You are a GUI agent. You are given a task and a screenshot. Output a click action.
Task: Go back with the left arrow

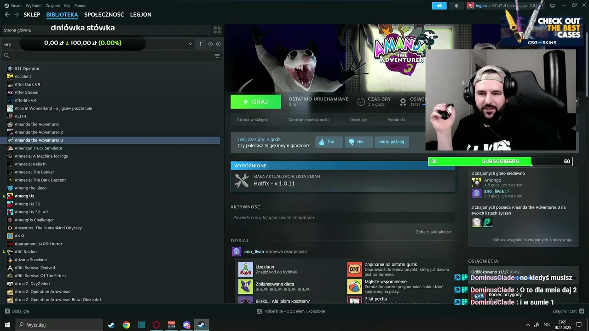click(x=7, y=15)
